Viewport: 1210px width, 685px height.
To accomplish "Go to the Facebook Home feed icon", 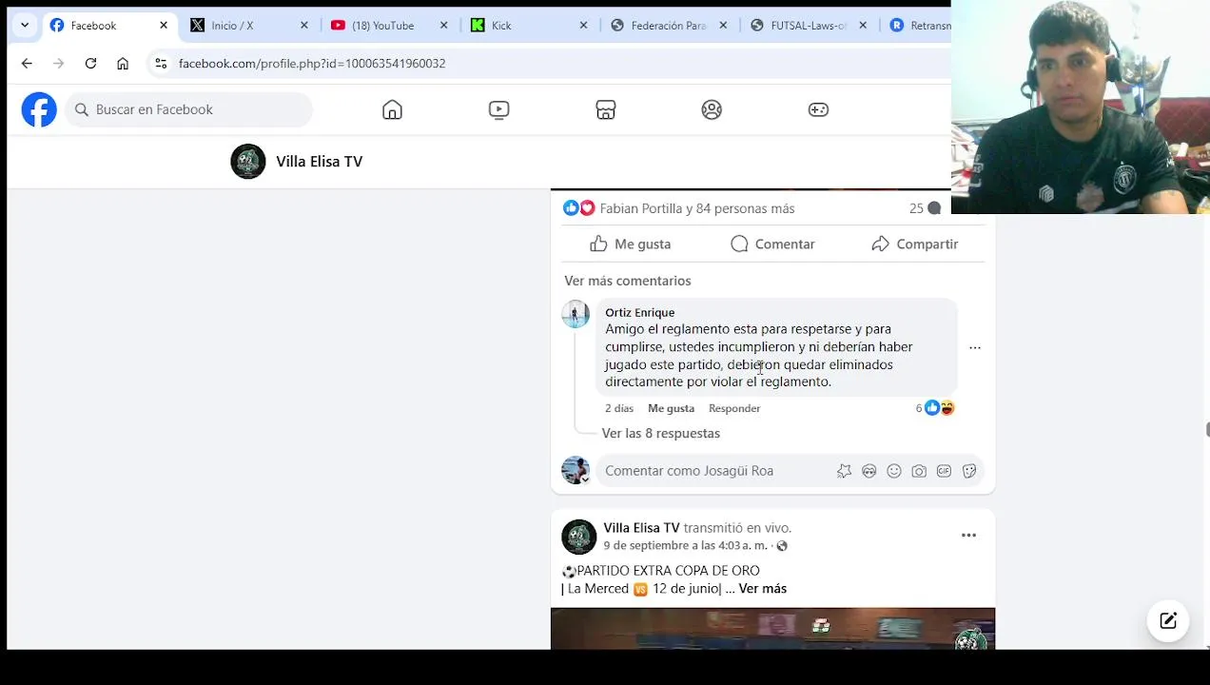I will [392, 109].
